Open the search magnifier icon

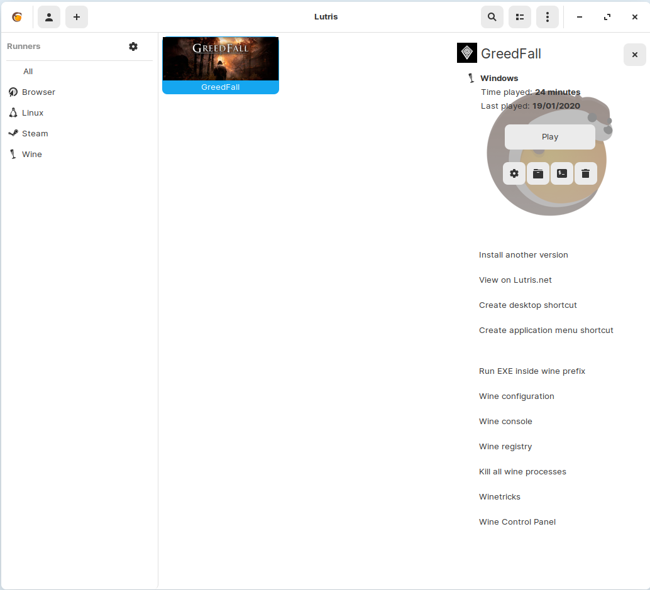(492, 17)
